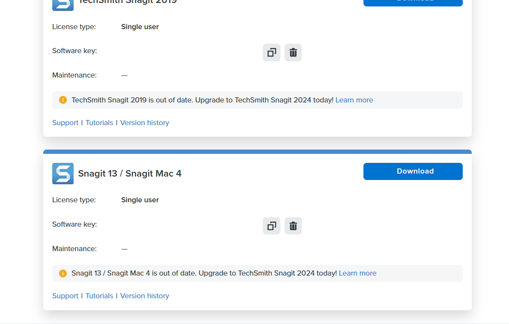Open Tutorials link under TechSmith Snagit 2019
Screen dimensions: 509x324
(99, 123)
